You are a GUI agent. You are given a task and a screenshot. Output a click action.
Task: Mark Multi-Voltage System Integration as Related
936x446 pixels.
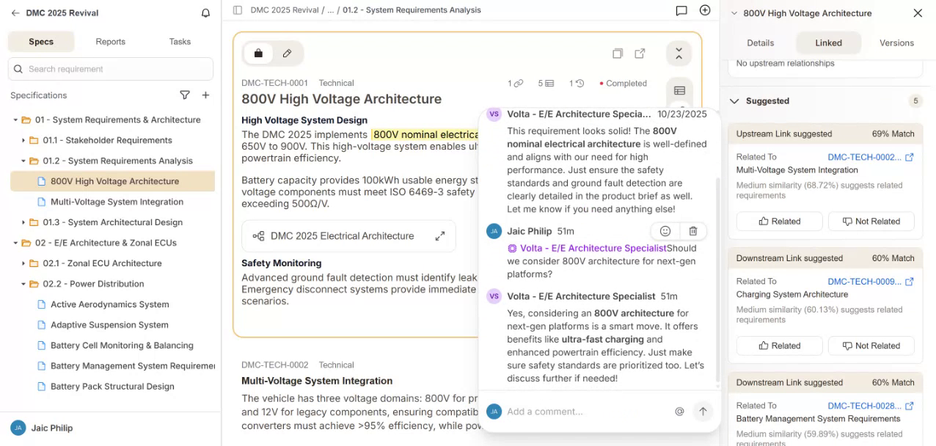779,222
